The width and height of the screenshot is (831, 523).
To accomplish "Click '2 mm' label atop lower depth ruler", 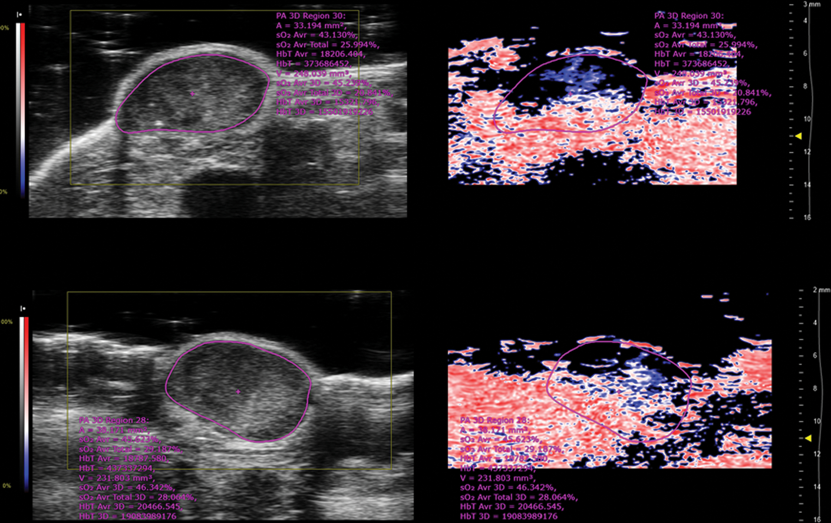I will click(x=821, y=290).
